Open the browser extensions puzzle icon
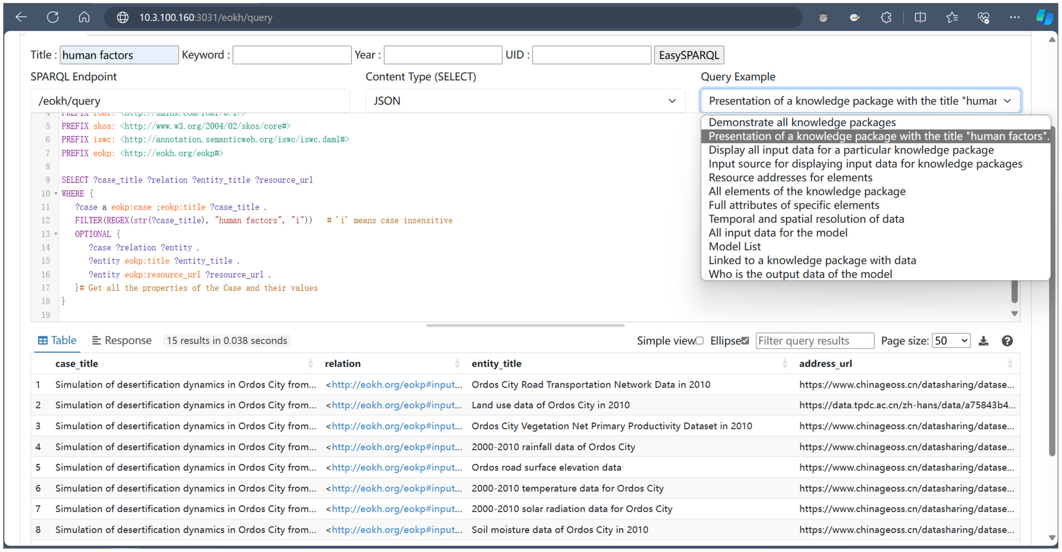This screenshot has height=552, width=1062. click(886, 17)
